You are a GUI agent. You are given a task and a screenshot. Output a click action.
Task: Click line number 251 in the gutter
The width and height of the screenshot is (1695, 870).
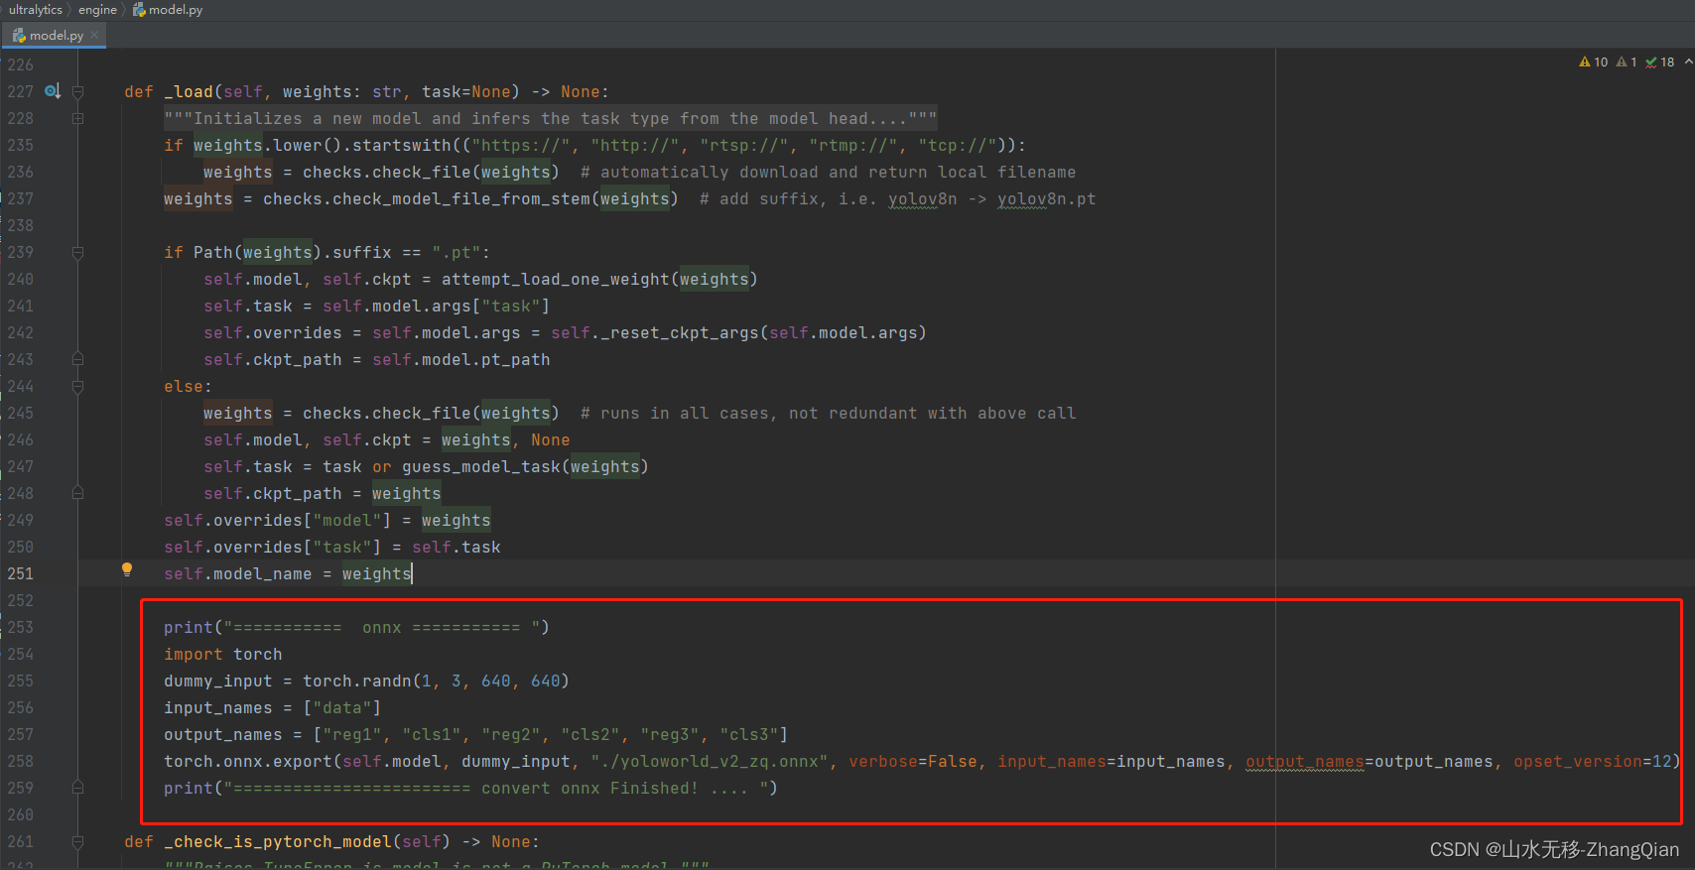pos(21,573)
